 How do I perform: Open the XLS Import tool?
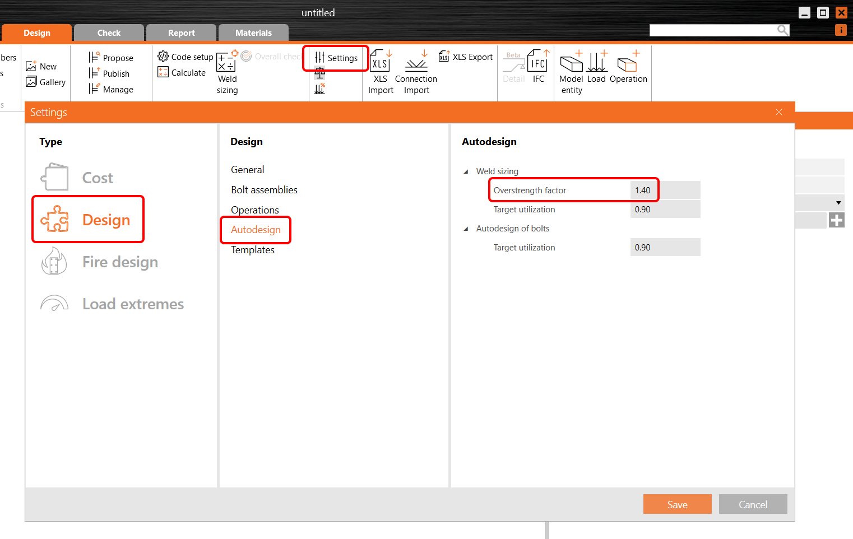point(381,63)
